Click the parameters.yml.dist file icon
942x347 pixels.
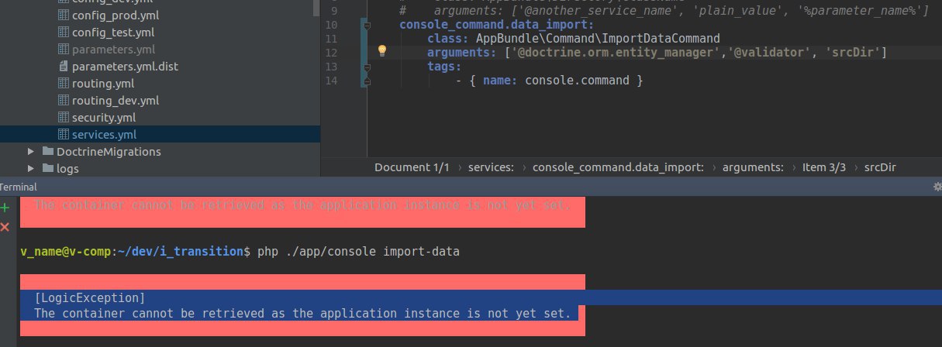coord(64,67)
